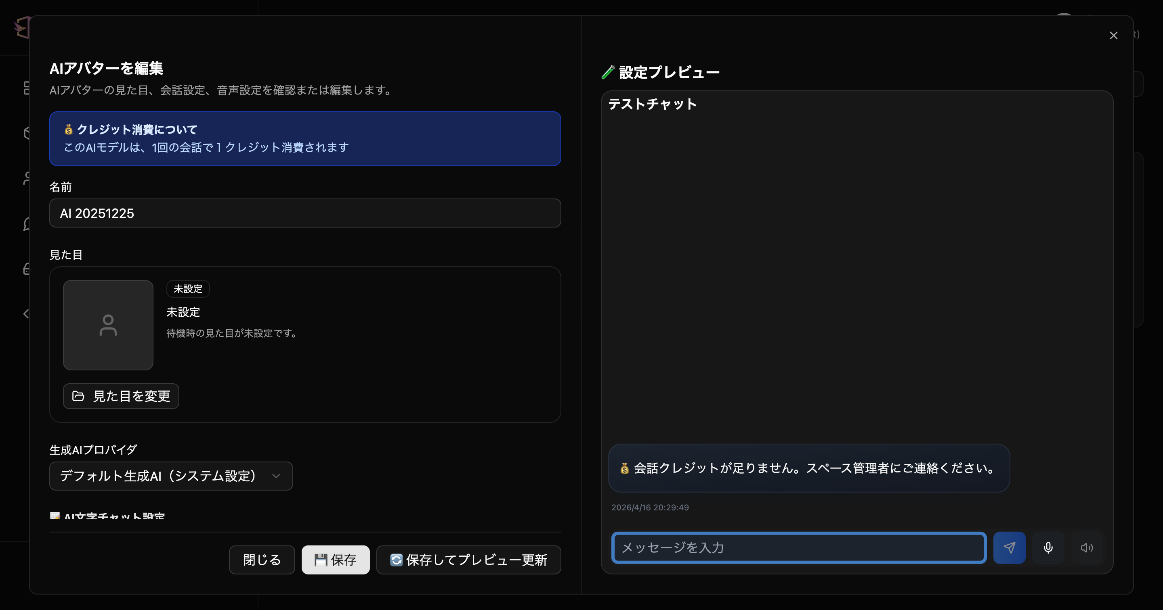Click the folder icon in 見た目を変更
Viewport: 1163px width, 610px height.
(78, 396)
